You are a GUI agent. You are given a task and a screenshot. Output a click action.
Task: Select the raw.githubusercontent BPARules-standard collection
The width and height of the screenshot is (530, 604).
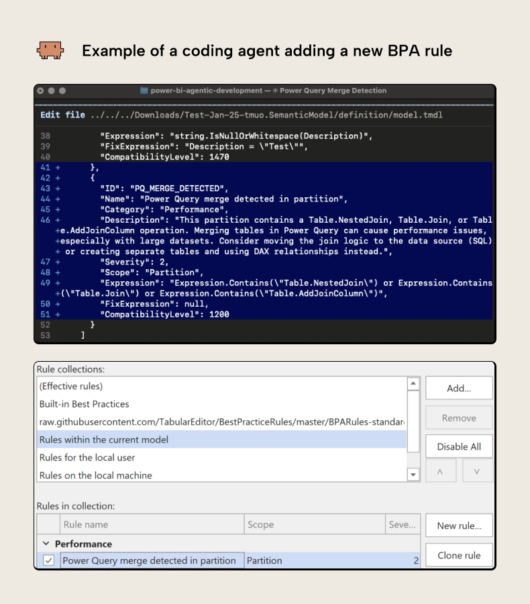pos(168,421)
